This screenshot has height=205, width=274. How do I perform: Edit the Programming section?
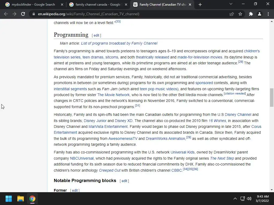tap(96, 36)
